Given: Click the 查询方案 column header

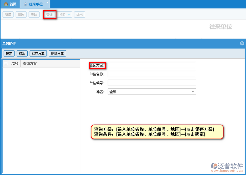Looking at the screenshot, I should click(x=50, y=64).
